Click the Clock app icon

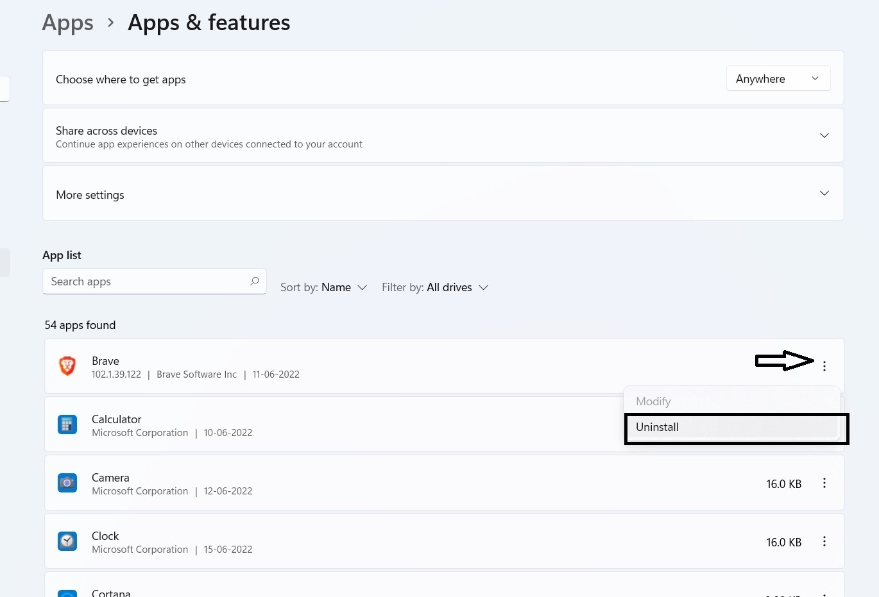tap(67, 541)
